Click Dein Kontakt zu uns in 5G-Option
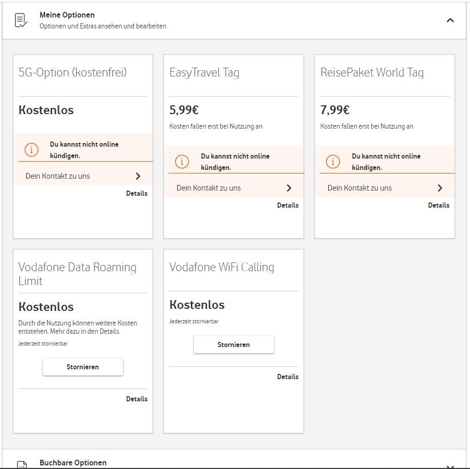Screen dimensions: 470x469 (58, 176)
